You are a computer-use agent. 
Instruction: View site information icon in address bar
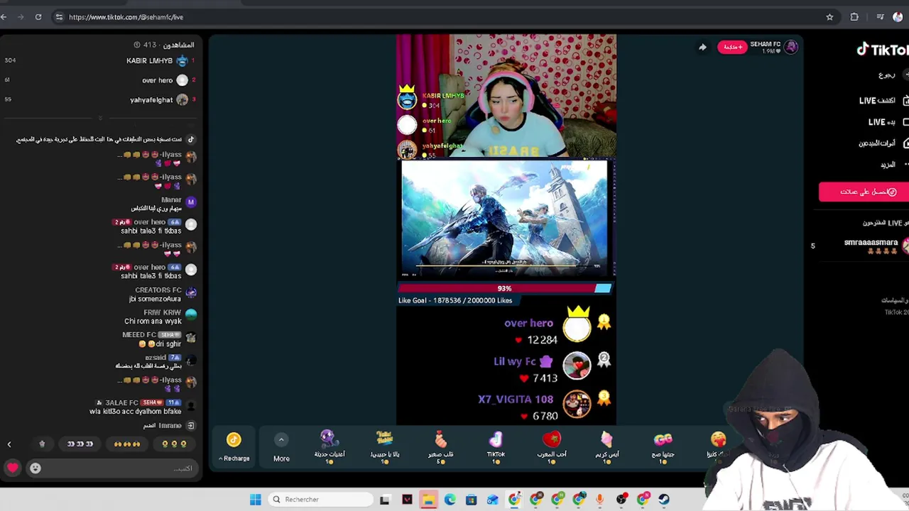tap(59, 17)
